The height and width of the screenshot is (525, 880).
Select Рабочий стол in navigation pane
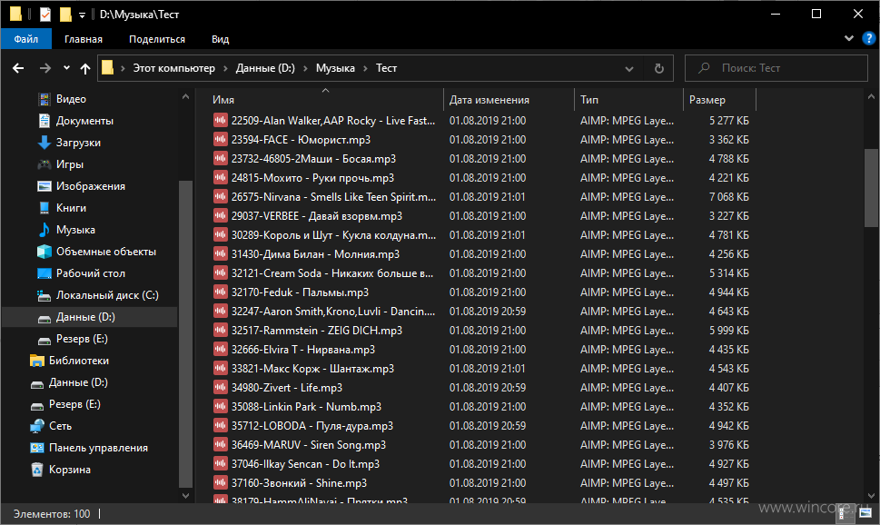click(x=82, y=273)
